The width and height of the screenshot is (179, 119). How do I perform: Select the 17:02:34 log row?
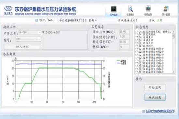pyautogui.click(x=149, y=52)
